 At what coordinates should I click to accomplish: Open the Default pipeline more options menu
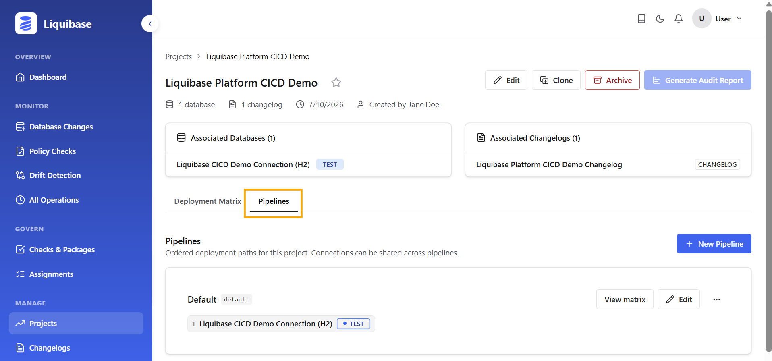[x=716, y=299]
